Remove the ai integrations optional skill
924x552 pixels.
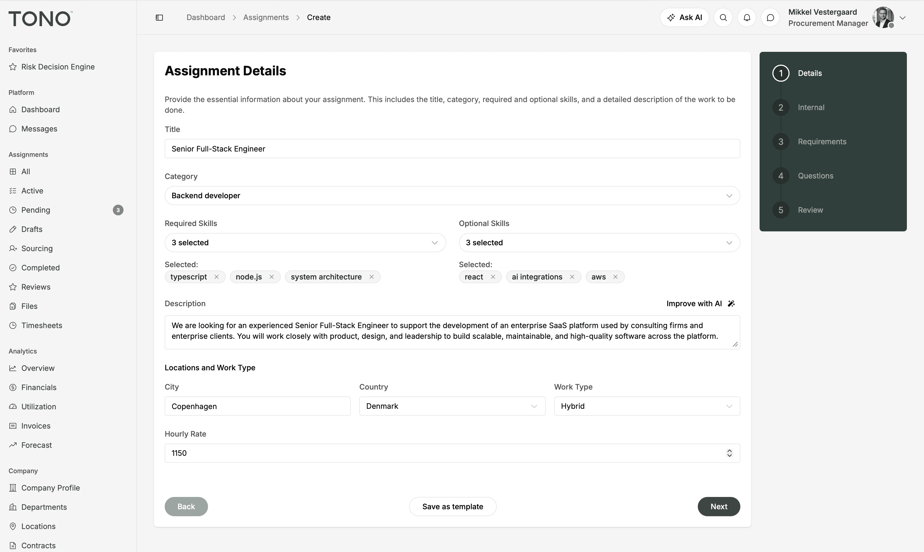pos(572,277)
